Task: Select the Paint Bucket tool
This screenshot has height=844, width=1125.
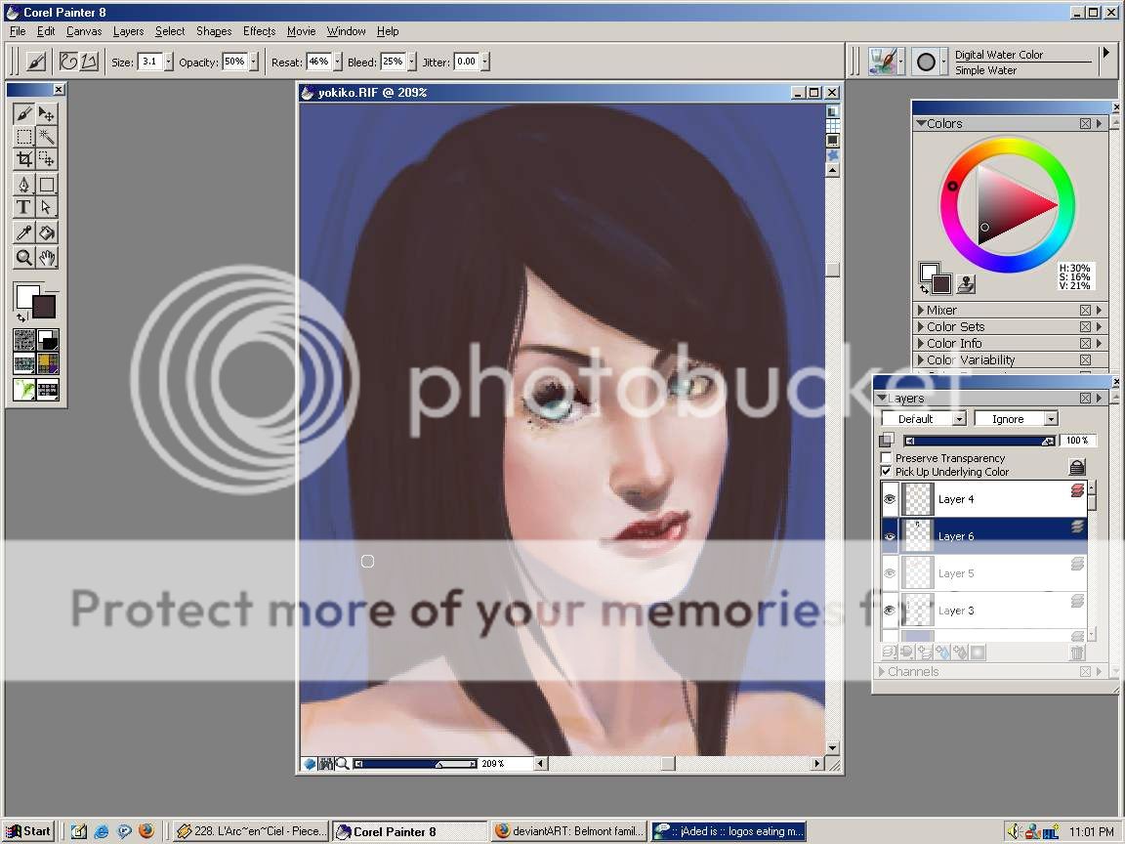Action: point(47,232)
